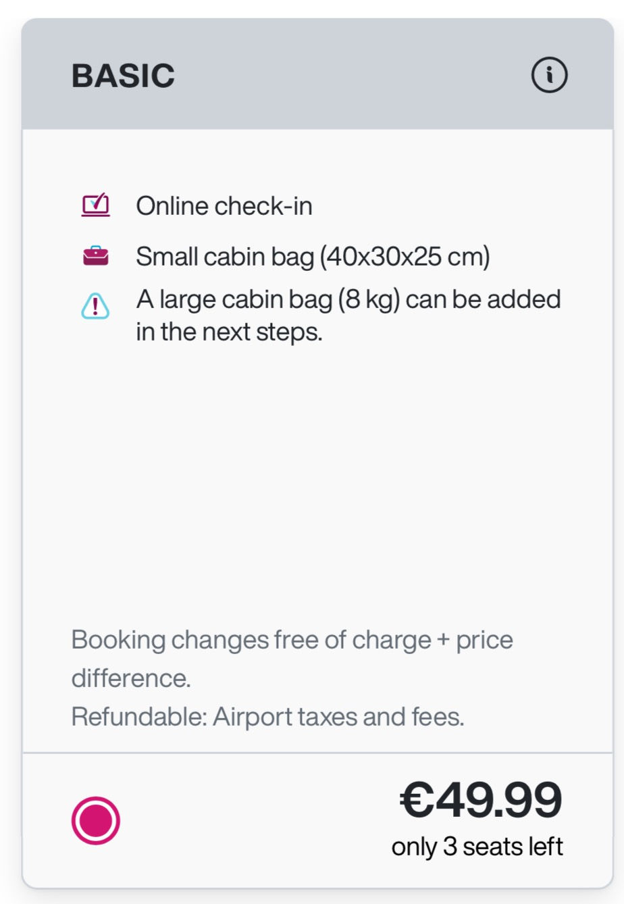Click 'in the next steps' line
Image resolution: width=624 pixels, height=904 pixels.
[x=229, y=332]
